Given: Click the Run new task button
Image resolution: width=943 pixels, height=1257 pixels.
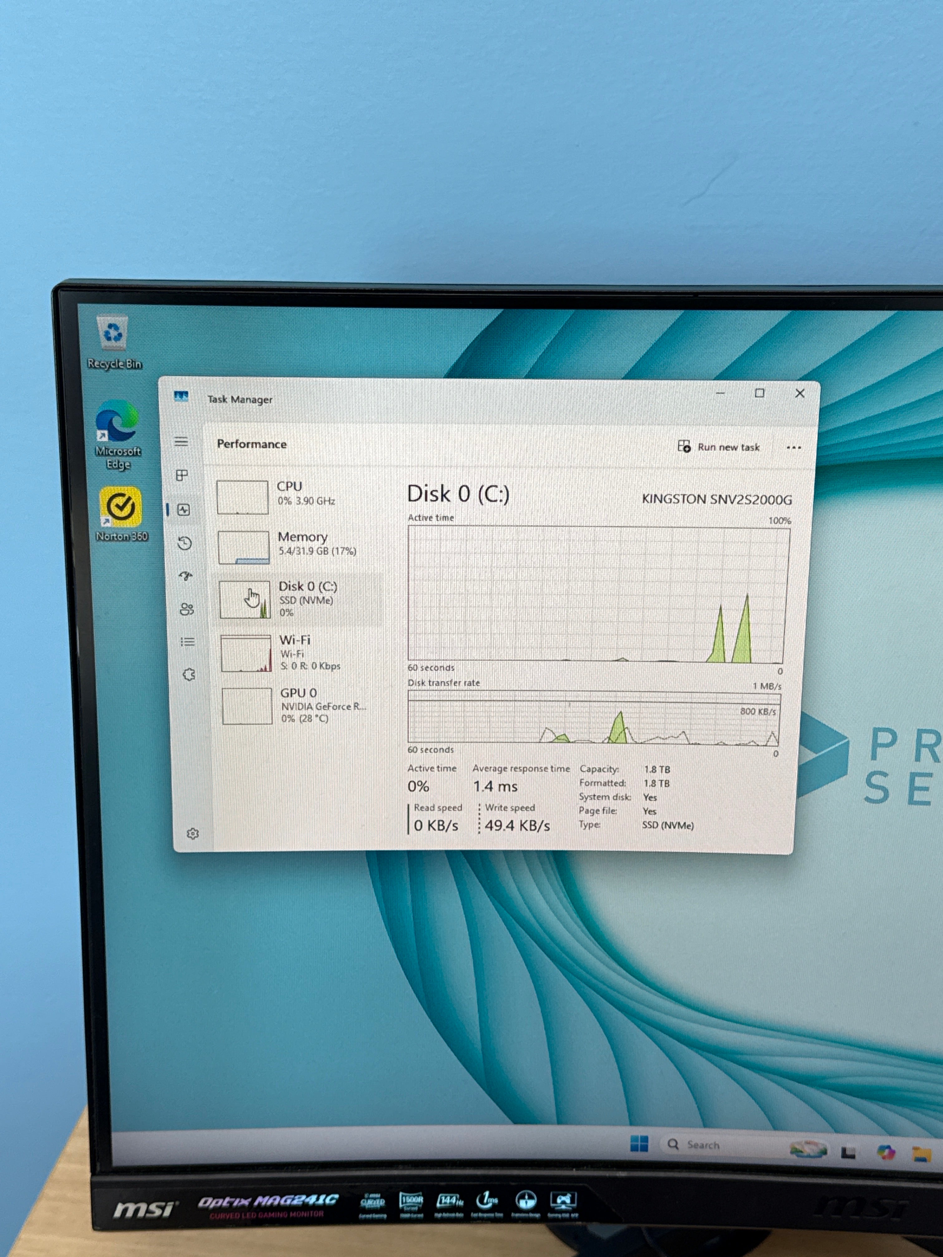Looking at the screenshot, I should [x=718, y=447].
